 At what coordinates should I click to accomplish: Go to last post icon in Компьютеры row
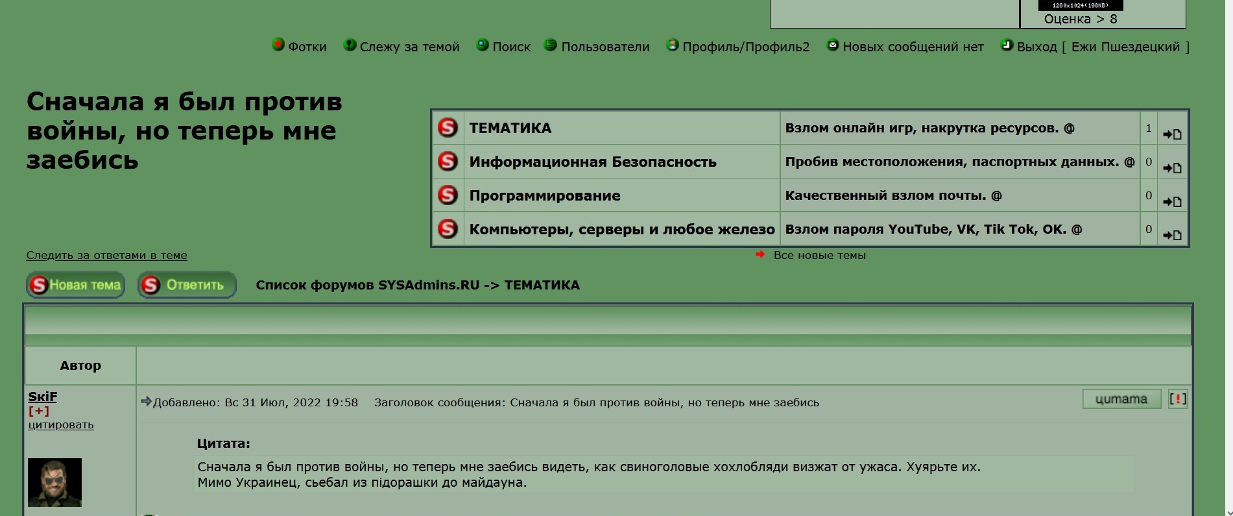coord(1172,236)
